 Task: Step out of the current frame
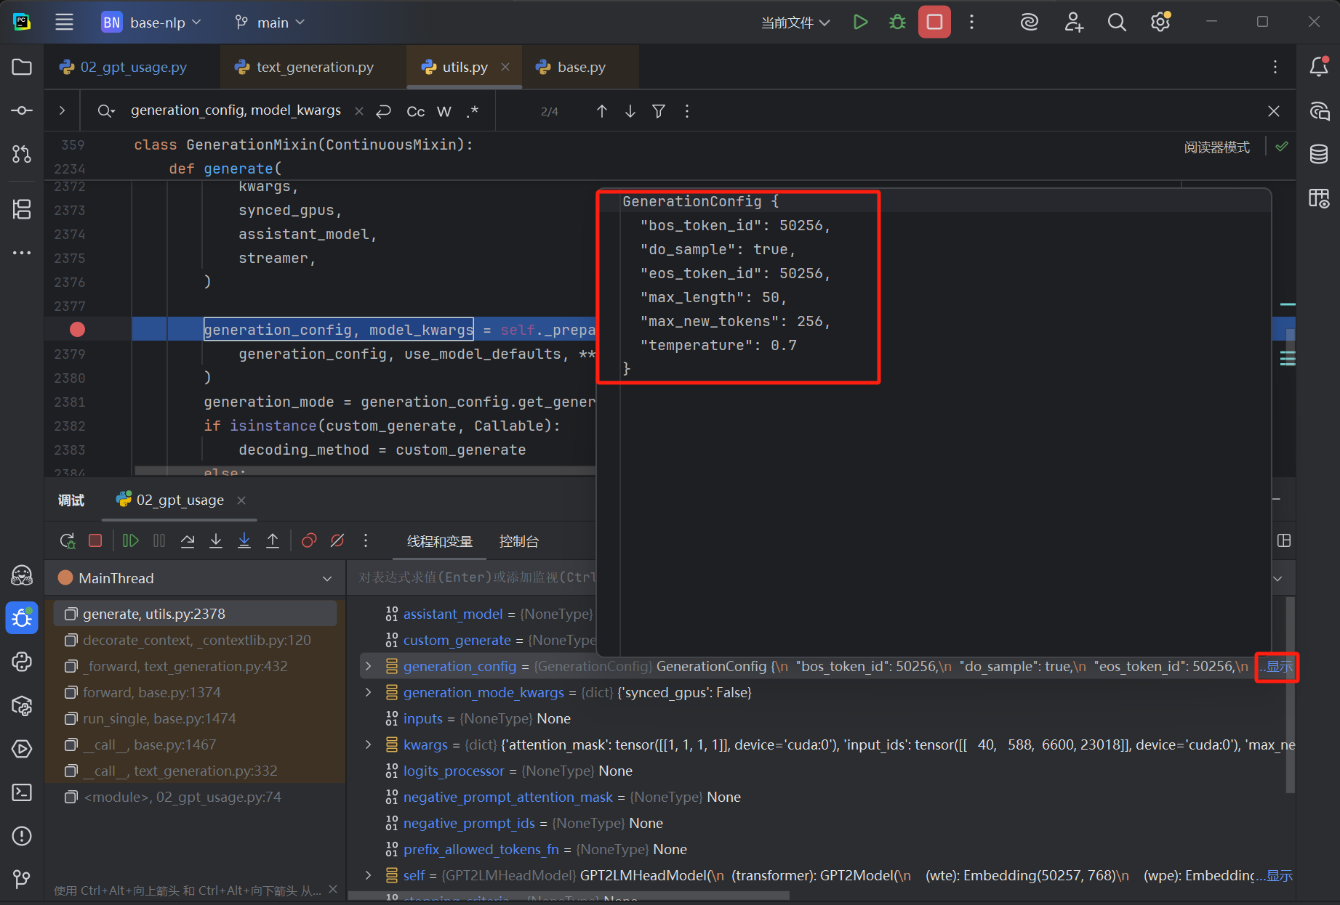tap(273, 540)
